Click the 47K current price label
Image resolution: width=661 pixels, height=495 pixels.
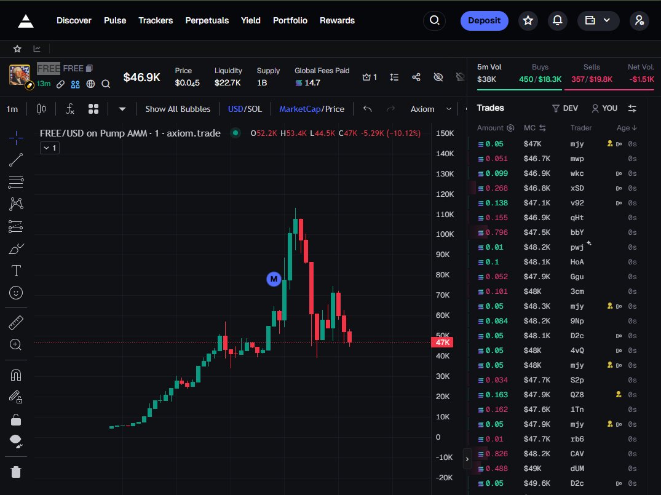(x=442, y=342)
